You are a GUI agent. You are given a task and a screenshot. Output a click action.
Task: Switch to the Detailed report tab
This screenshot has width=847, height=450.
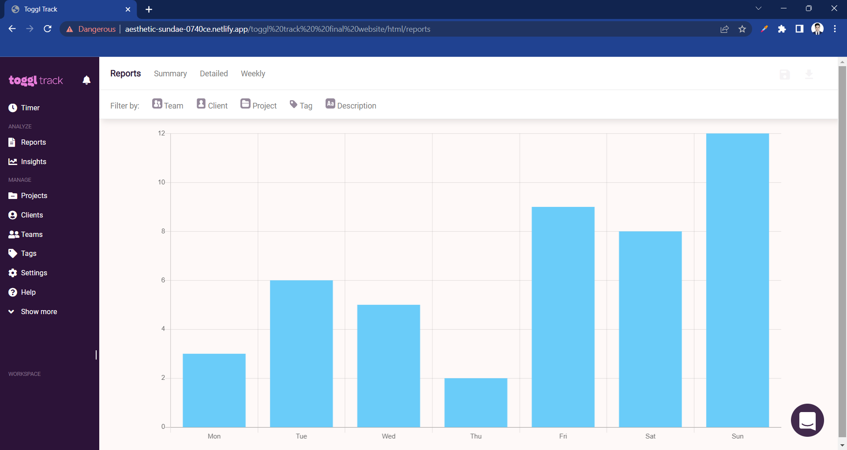click(214, 74)
